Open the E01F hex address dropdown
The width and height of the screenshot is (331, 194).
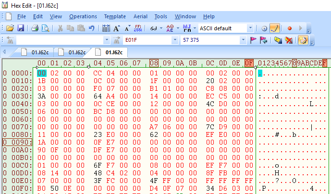point(175,40)
